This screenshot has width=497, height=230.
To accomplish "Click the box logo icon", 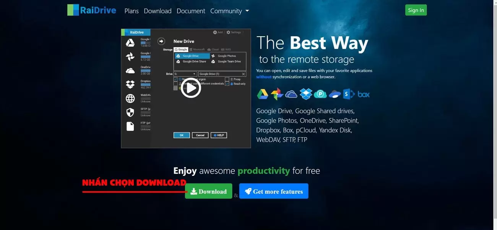I will [x=364, y=94].
